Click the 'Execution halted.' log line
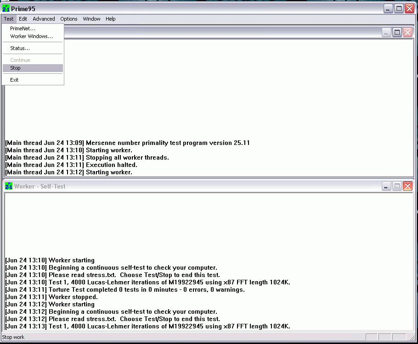Image resolution: width=418 pixels, height=344 pixels. pyautogui.click(x=71, y=165)
